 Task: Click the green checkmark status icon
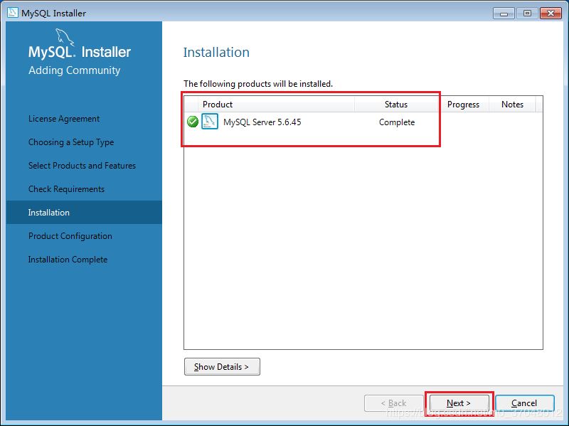[192, 122]
